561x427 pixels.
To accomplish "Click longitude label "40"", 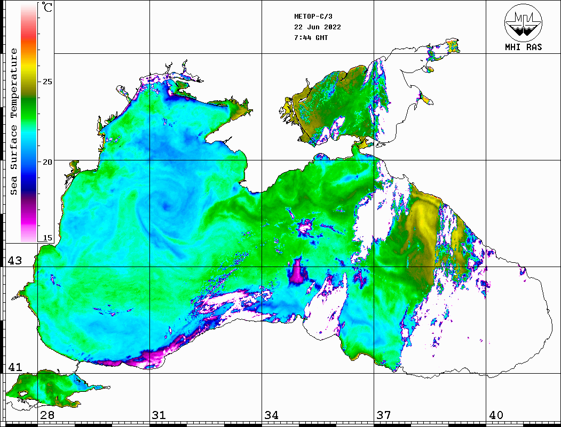I will tap(496, 415).
